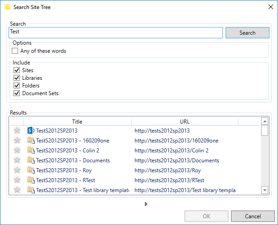278x225 pixels.
Task: Select the TestS2012SP2013 - Documents title
Action: point(73,161)
